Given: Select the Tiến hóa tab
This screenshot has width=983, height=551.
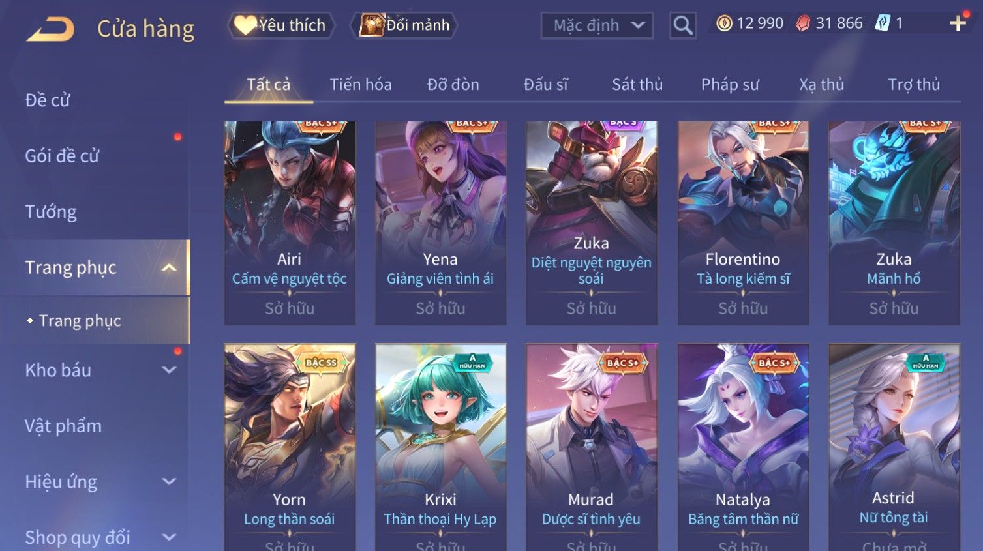Looking at the screenshot, I should [x=361, y=85].
